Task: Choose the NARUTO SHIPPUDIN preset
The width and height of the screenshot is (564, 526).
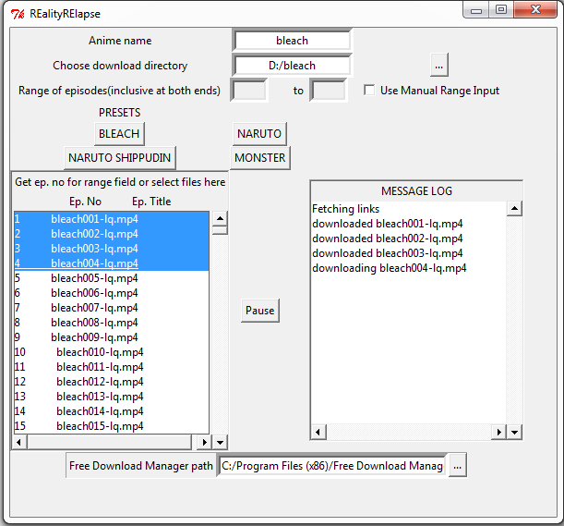Action: click(x=119, y=158)
